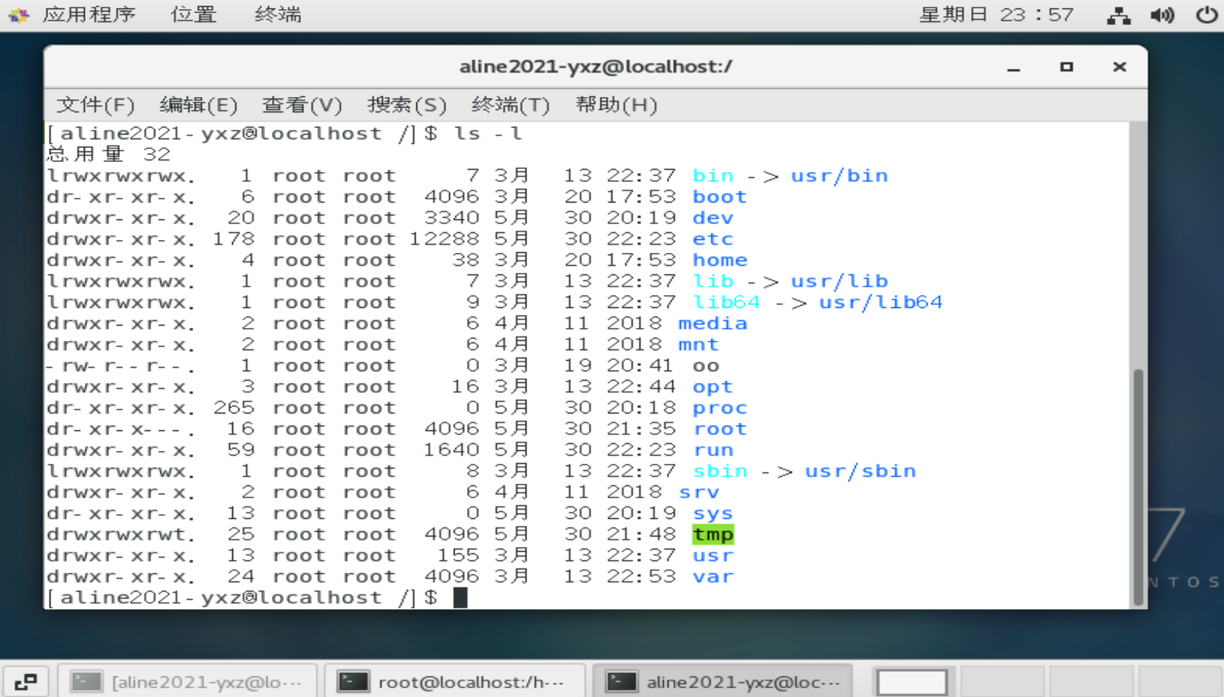Open the 编辑(E) menu
The height and width of the screenshot is (697, 1224).
click(x=199, y=105)
